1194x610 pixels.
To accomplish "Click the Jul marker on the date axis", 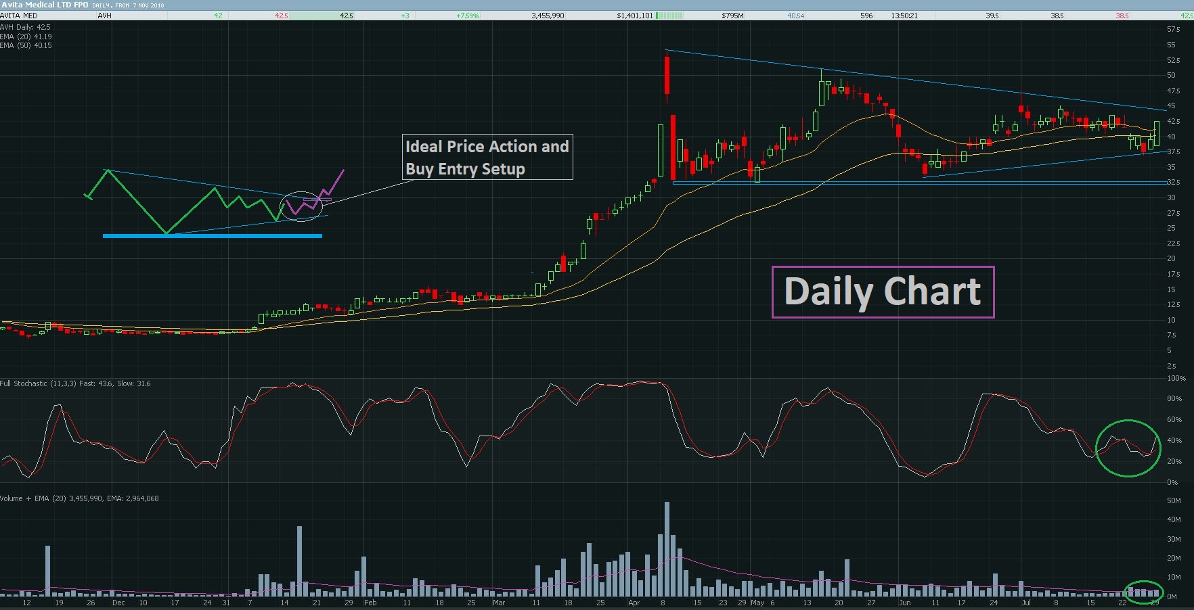I will (1026, 603).
